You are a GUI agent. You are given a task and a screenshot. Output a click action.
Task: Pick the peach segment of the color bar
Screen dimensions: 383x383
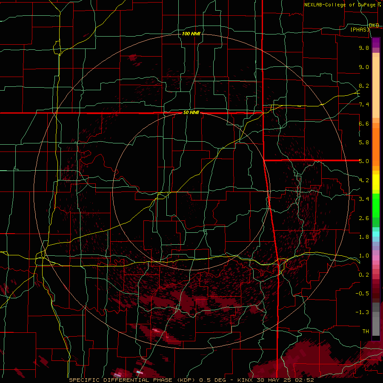click(376, 87)
